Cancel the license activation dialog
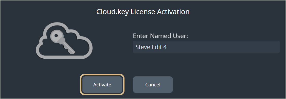The height and width of the screenshot is (99, 286). pyautogui.click(x=153, y=84)
